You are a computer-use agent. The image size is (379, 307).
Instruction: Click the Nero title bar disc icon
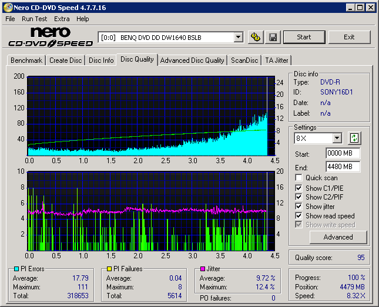(8, 8)
